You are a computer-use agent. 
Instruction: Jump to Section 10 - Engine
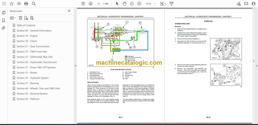(x=27, y=36)
